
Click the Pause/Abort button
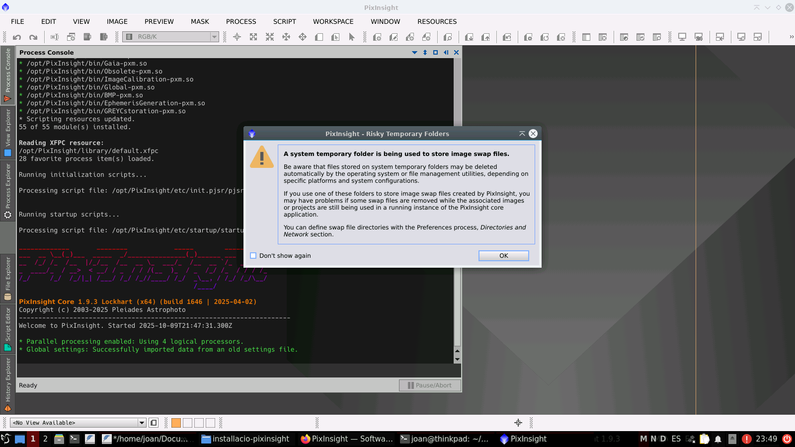tap(429, 385)
